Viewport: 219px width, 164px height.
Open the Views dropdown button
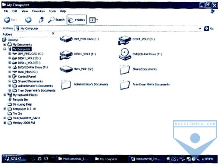(93, 20)
